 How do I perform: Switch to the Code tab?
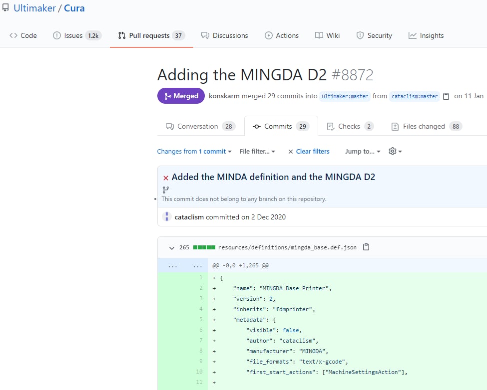pos(23,35)
